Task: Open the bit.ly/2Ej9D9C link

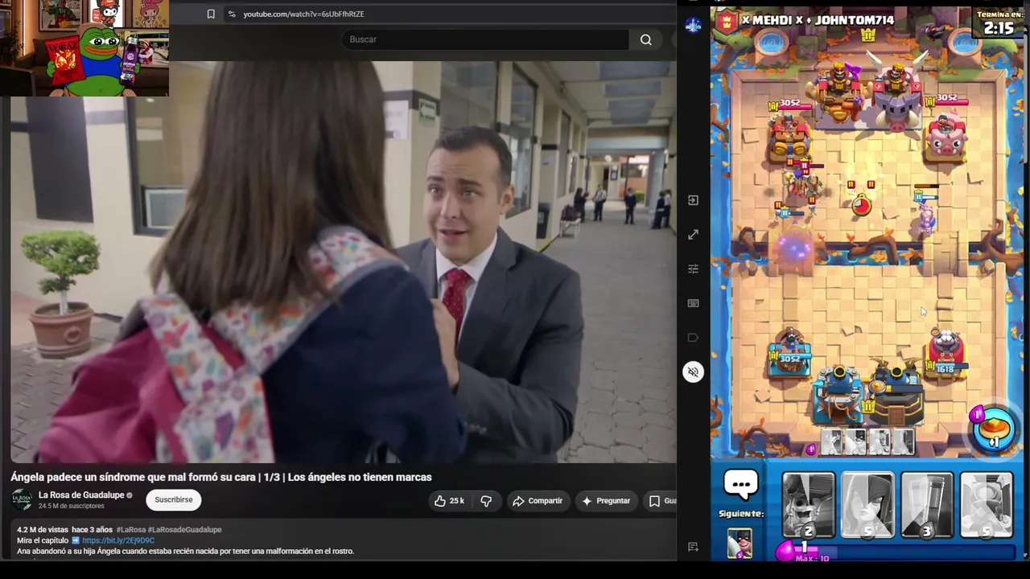Action: [118, 540]
